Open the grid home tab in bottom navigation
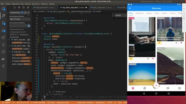This screenshot has height=104, width=186. pos(133,88)
